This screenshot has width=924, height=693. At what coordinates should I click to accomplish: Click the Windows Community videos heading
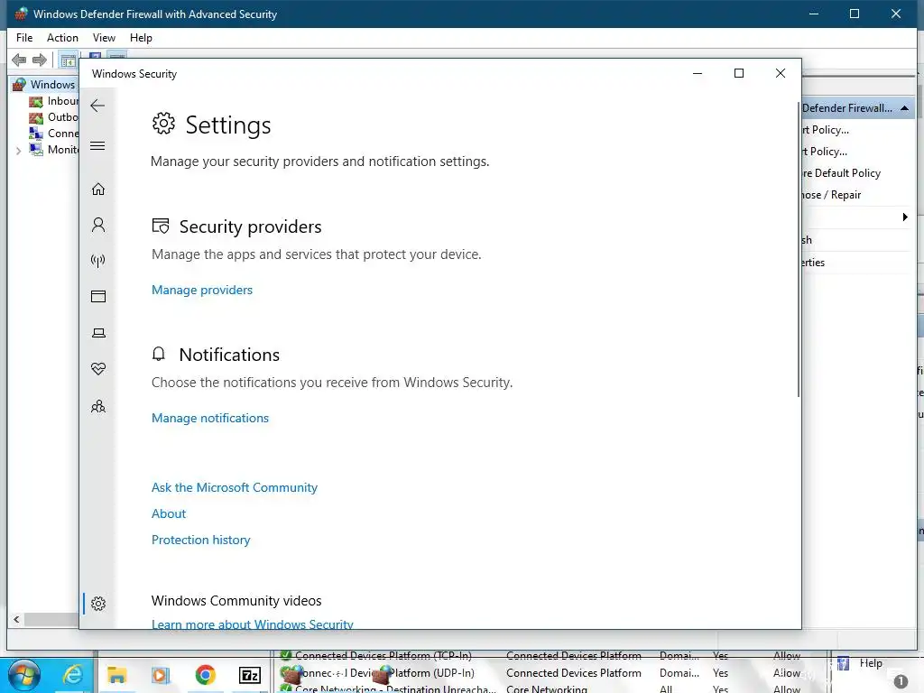pyautogui.click(x=236, y=600)
